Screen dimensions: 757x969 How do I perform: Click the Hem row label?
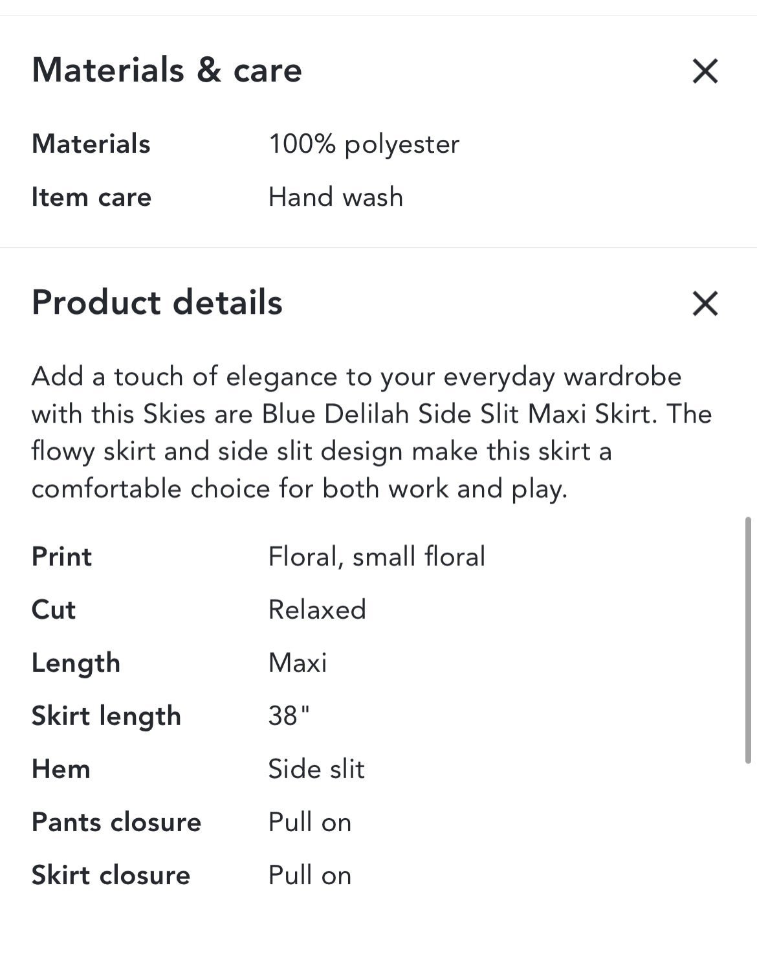pyautogui.click(x=61, y=769)
